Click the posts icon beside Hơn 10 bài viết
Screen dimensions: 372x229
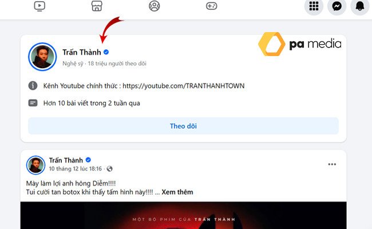point(33,103)
